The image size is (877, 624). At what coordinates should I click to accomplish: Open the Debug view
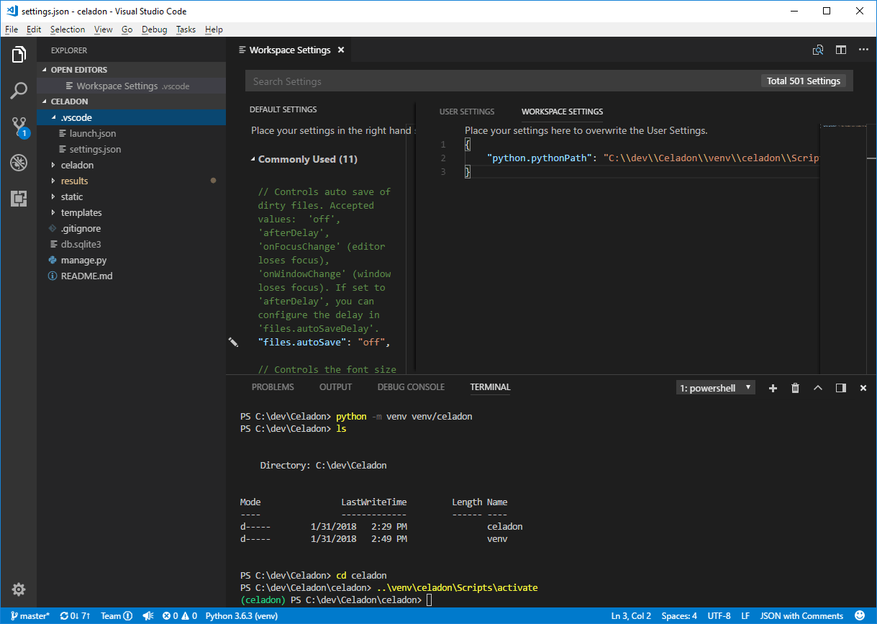[x=19, y=163]
